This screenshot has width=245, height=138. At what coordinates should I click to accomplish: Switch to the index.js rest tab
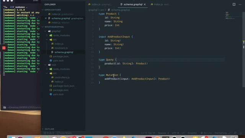pos(161,5)
